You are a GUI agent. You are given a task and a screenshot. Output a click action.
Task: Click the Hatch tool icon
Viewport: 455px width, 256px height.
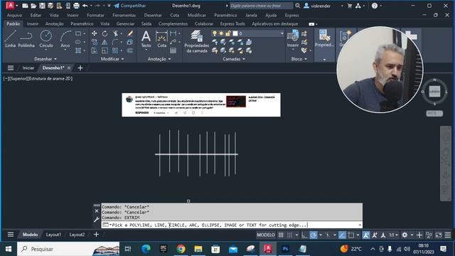pyautogui.click(x=78, y=50)
